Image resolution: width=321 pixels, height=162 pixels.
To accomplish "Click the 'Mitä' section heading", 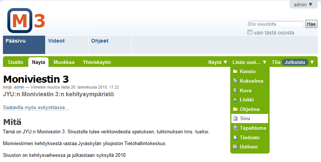I will pyautogui.click(x=12, y=122).
